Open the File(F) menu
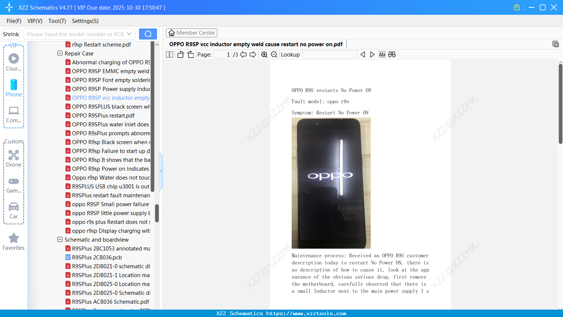 tap(14, 21)
